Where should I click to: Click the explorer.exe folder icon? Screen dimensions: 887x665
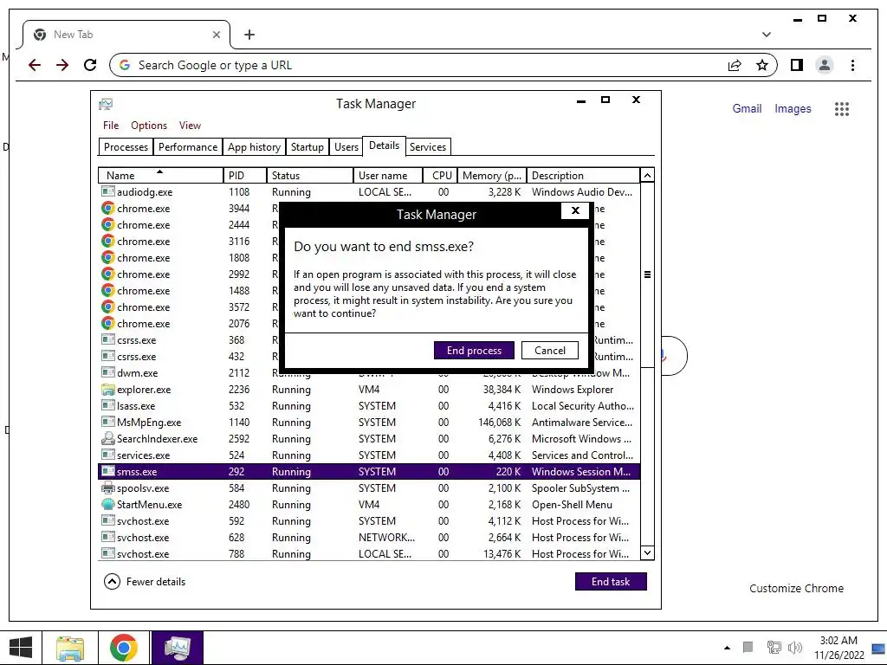(x=107, y=390)
